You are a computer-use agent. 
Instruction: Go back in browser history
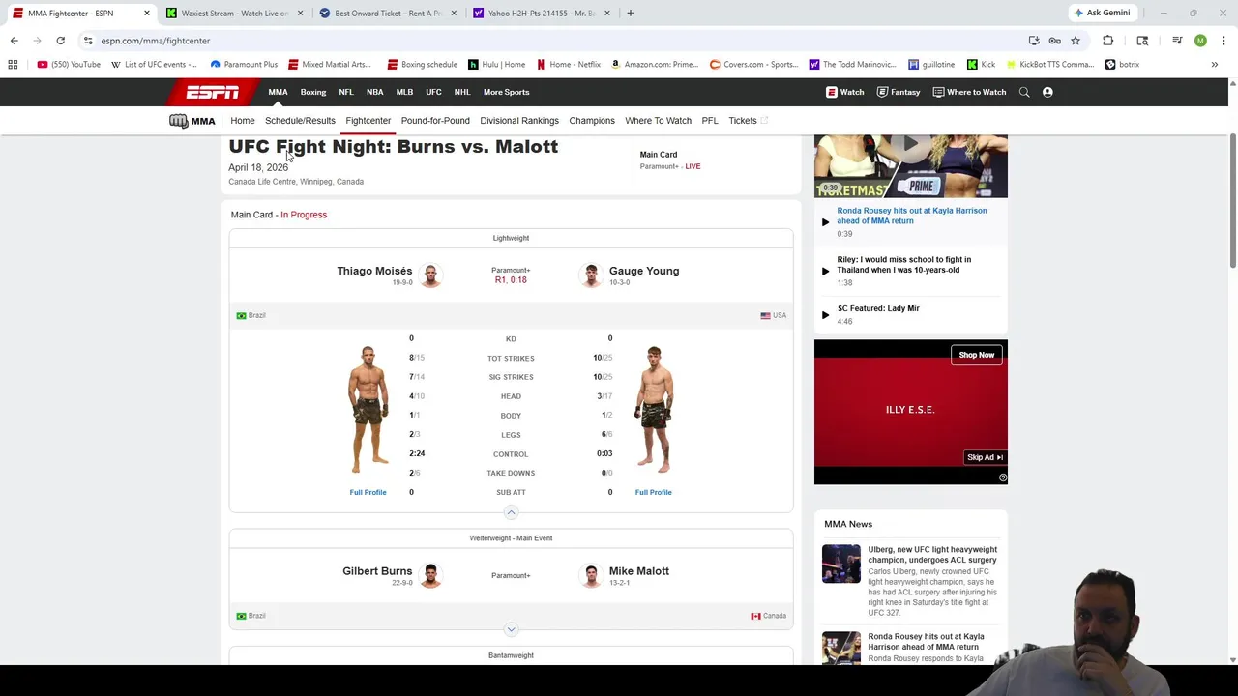tap(14, 41)
